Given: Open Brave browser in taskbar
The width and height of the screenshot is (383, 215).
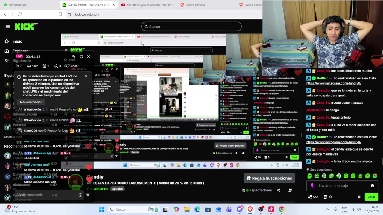Looking at the screenshot, I should (x=250, y=209).
